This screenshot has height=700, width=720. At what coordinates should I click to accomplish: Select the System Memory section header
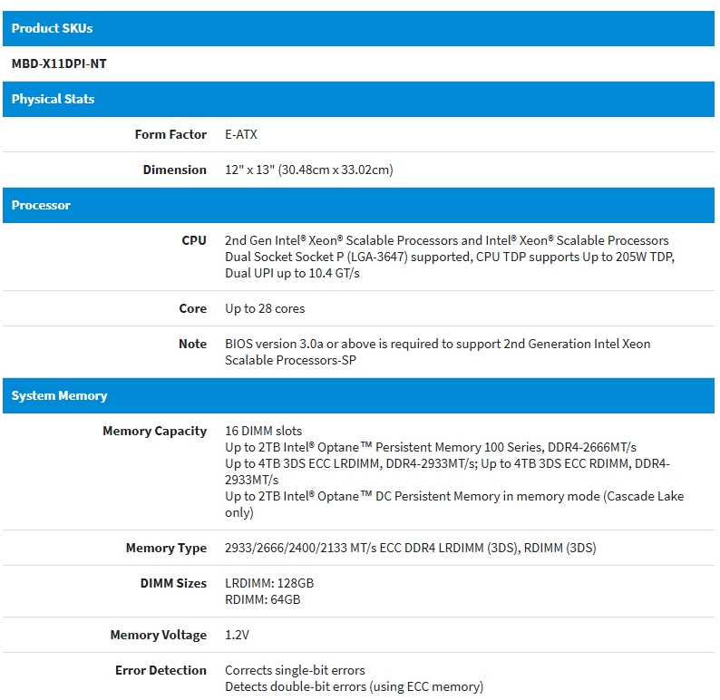(59, 395)
